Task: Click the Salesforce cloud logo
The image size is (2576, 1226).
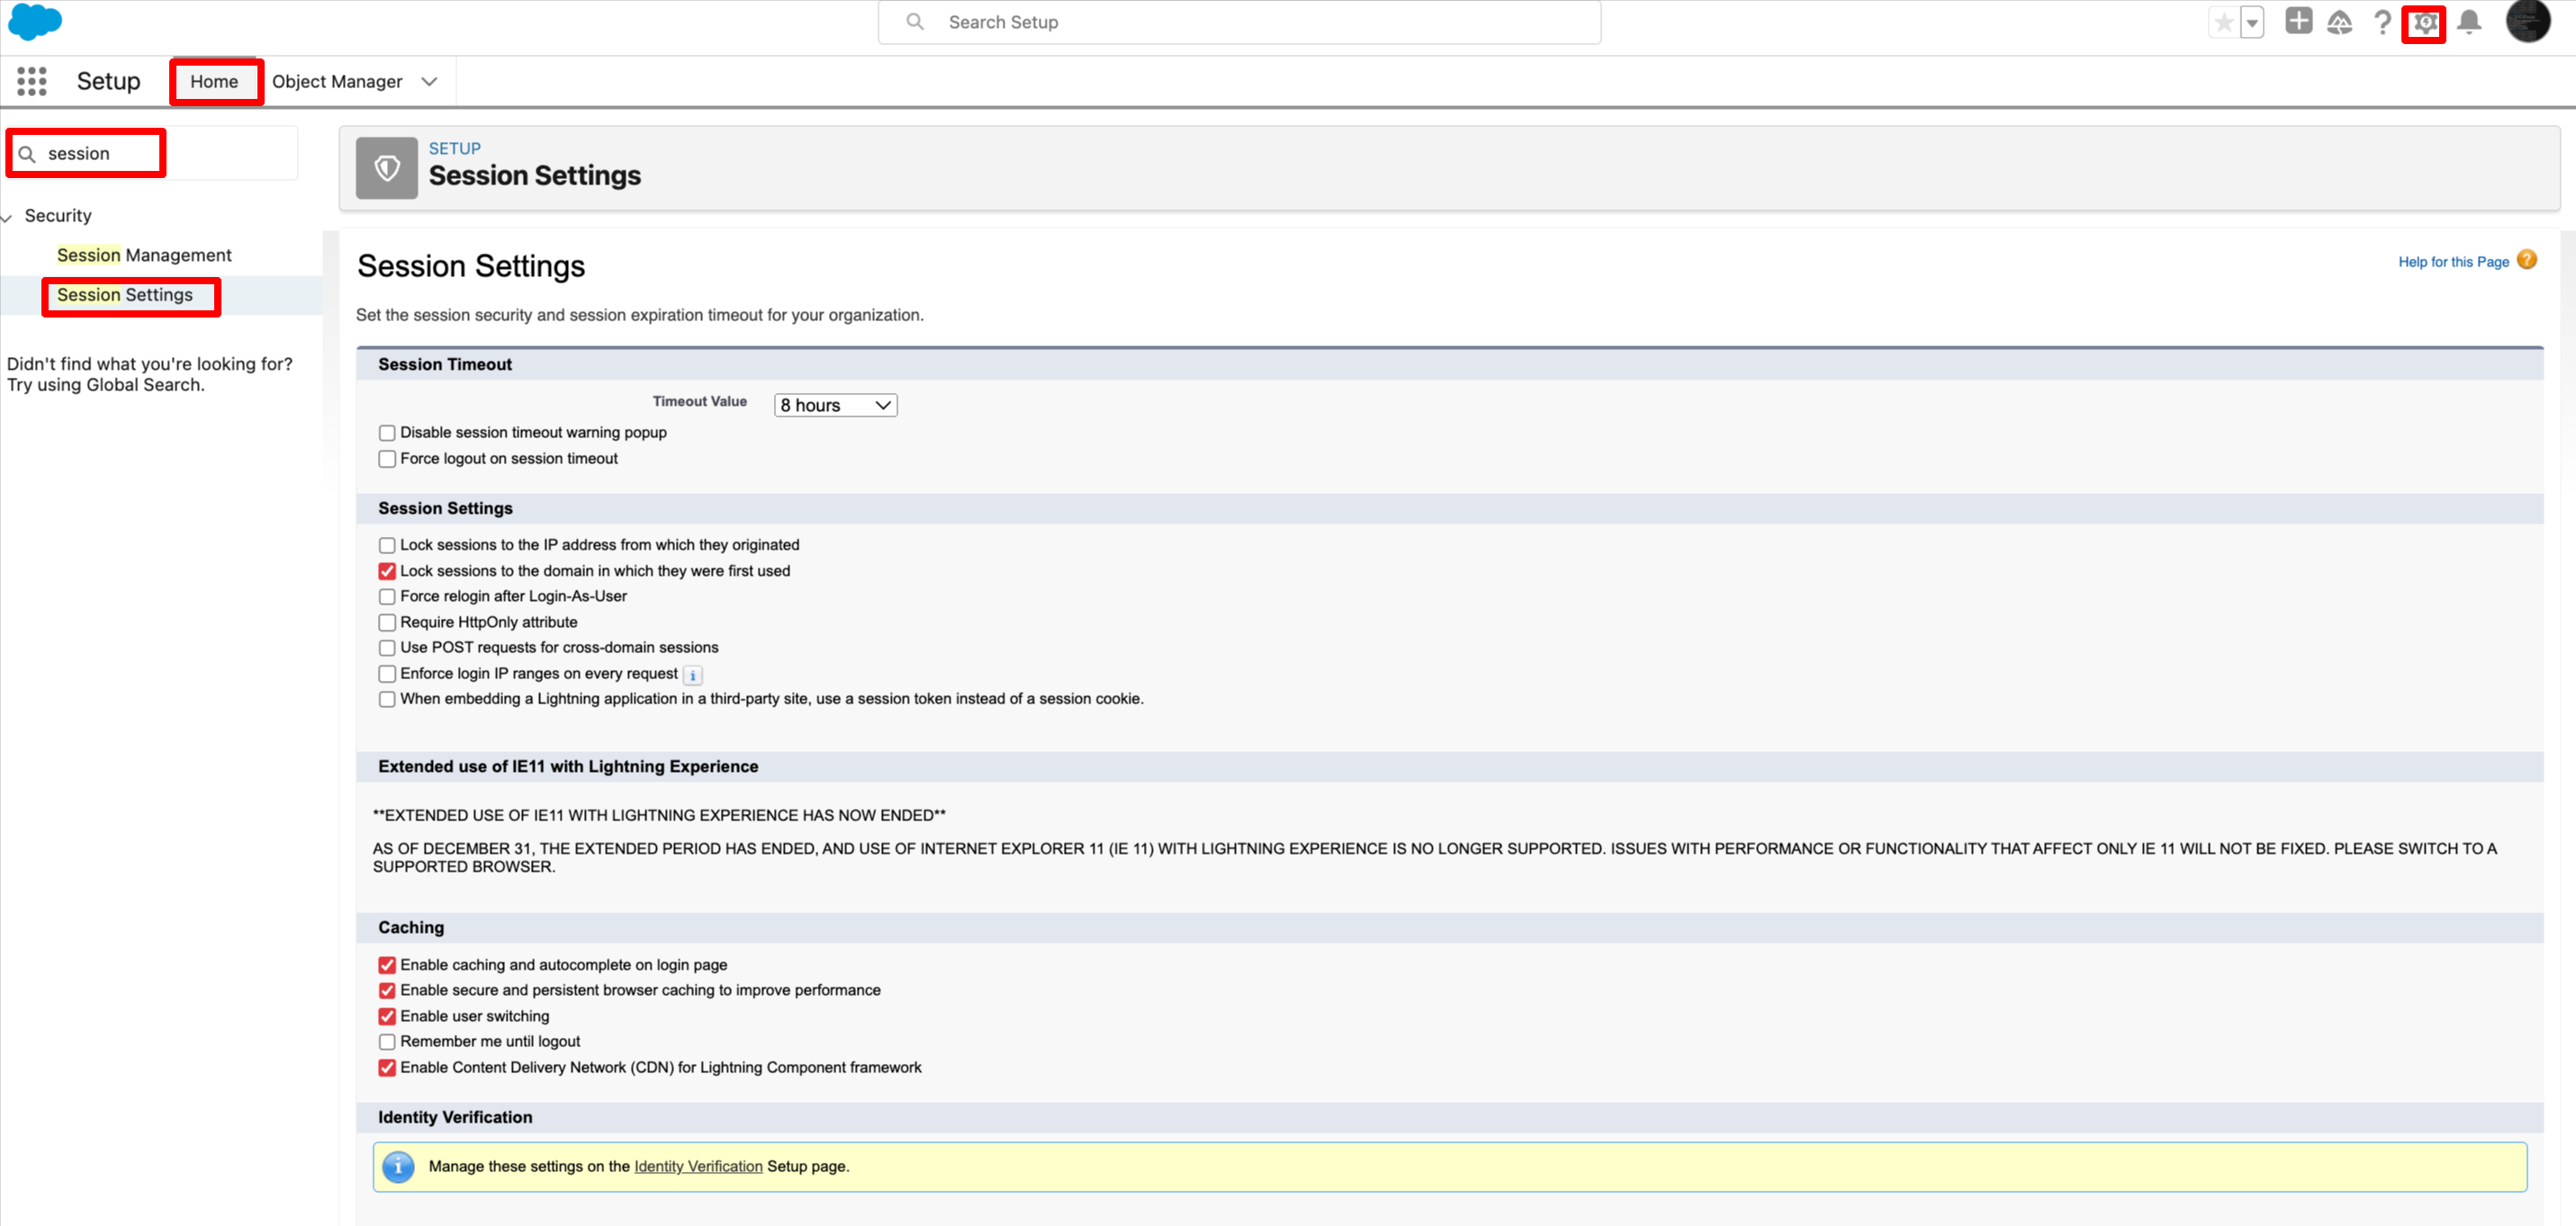Action: click(35, 21)
